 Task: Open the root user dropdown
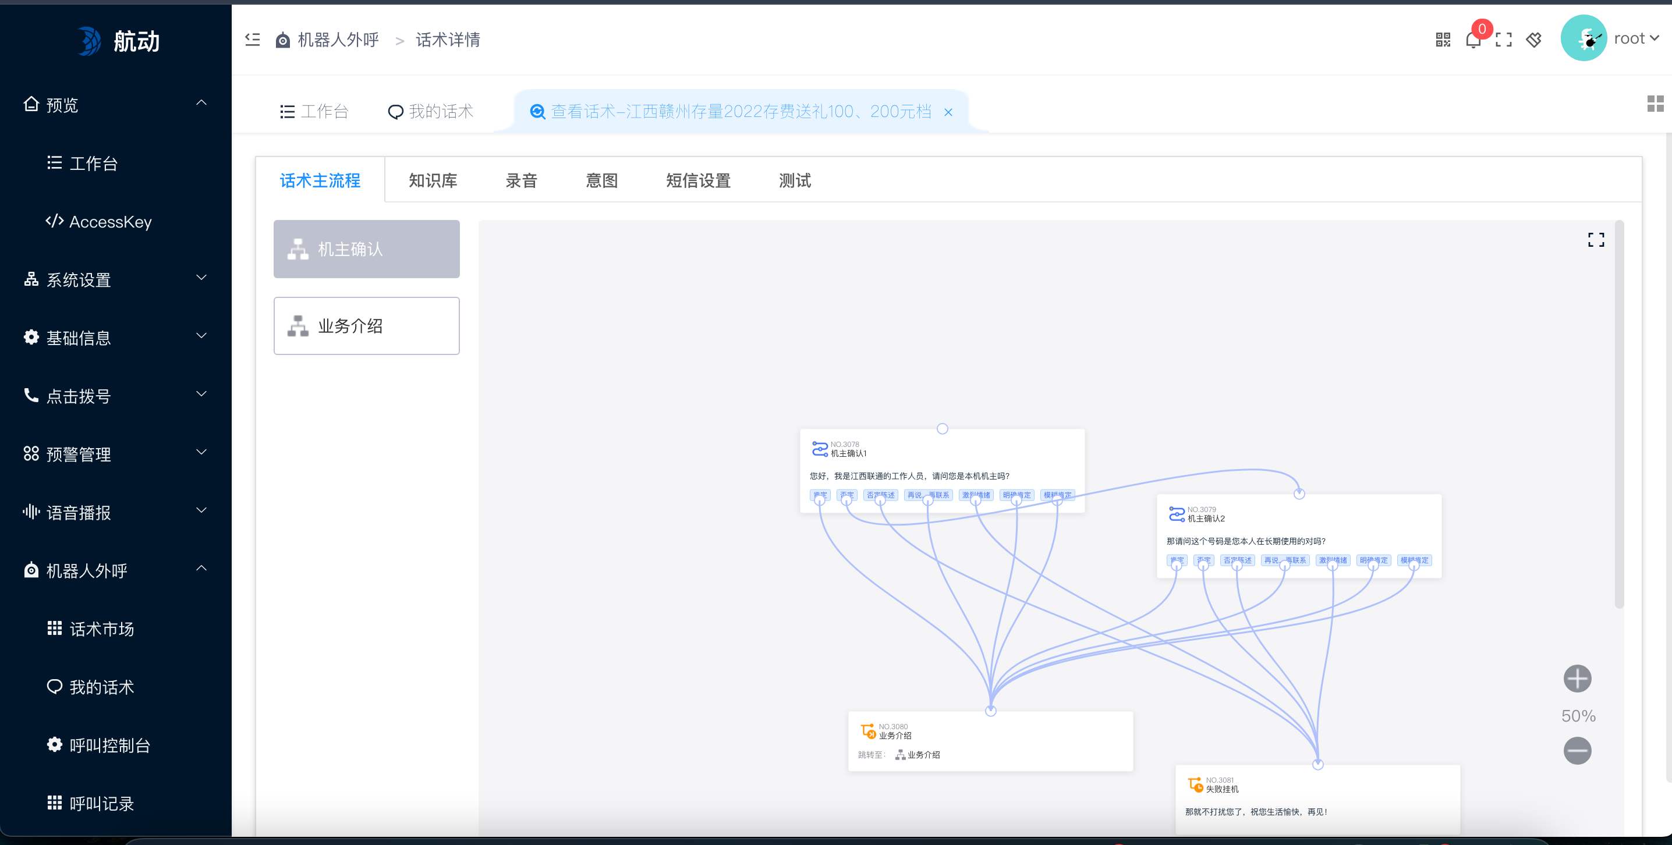(1637, 38)
